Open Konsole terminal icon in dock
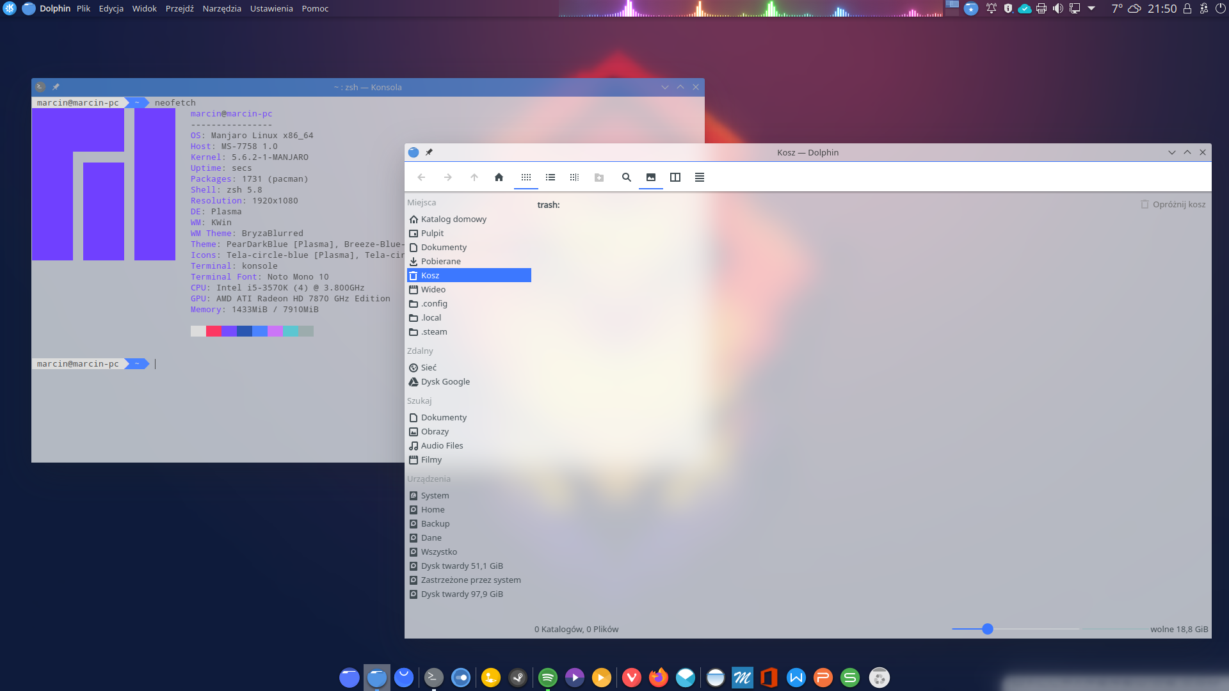This screenshot has width=1229, height=691. pyautogui.click(x=434, y=678)
